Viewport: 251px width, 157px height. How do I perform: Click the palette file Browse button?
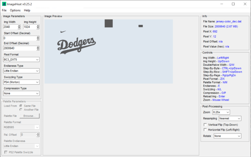30,116
